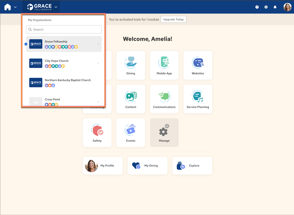
Task: Open the settings gear icon
Action: pos(266,7)
